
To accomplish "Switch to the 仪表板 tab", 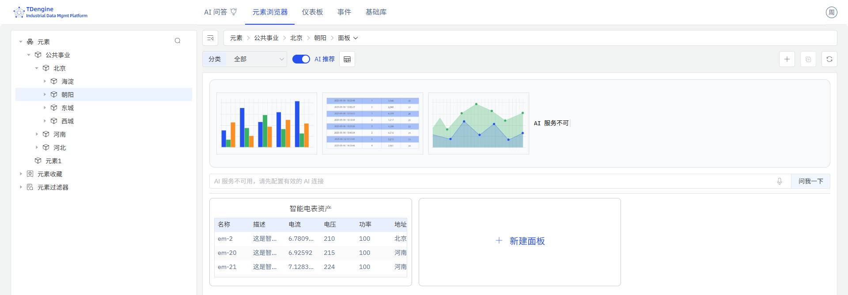I will pos(312,12).
